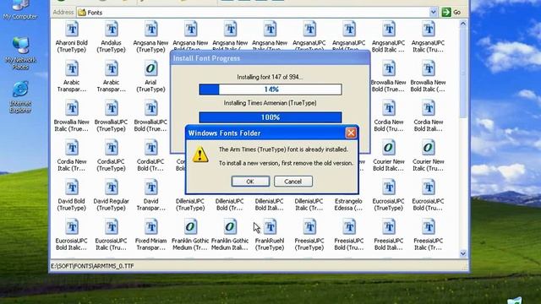
Task: Click the DilleniaUPC Italic label
Action: [309, 204]
